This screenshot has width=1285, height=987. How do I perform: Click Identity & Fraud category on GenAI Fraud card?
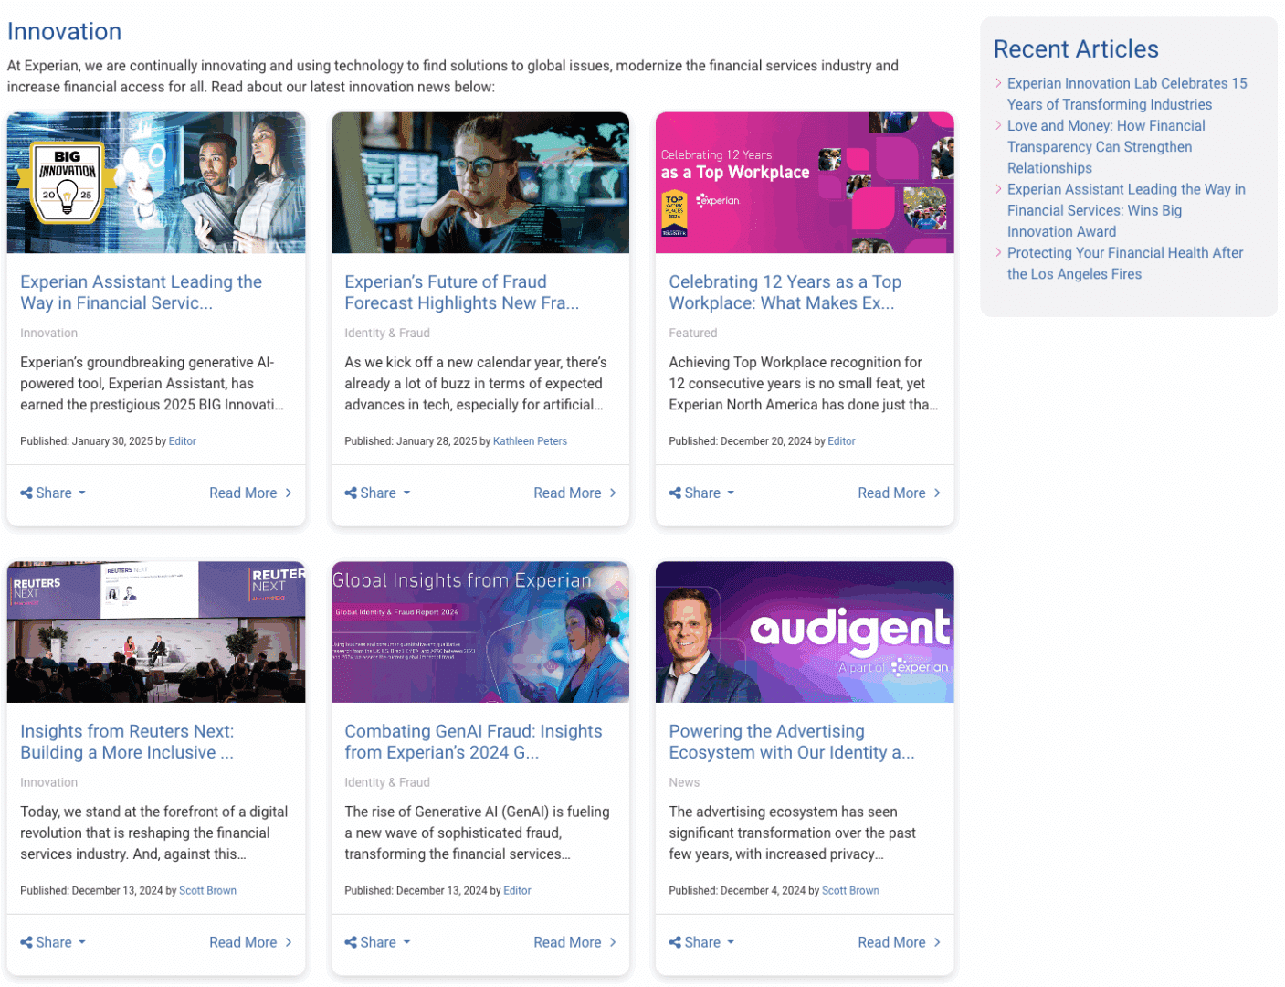pyautogui.click(x=387, y=783)
